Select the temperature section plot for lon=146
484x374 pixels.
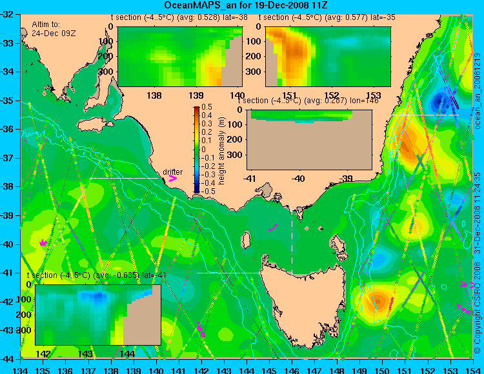click(309, 140)
